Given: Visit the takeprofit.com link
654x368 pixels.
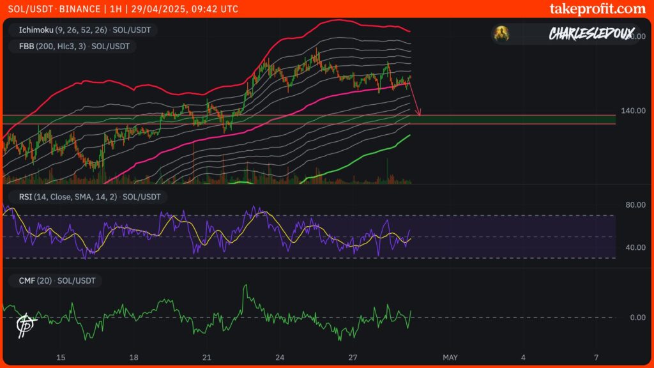Looking at the screenshot, I should coord(597,9).
